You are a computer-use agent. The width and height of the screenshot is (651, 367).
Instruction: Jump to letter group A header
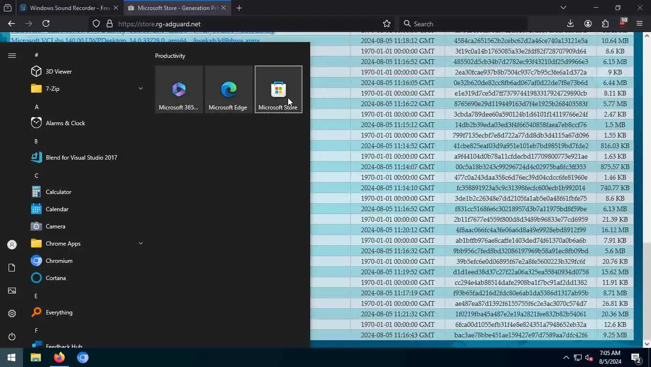[x=36, y=107]
